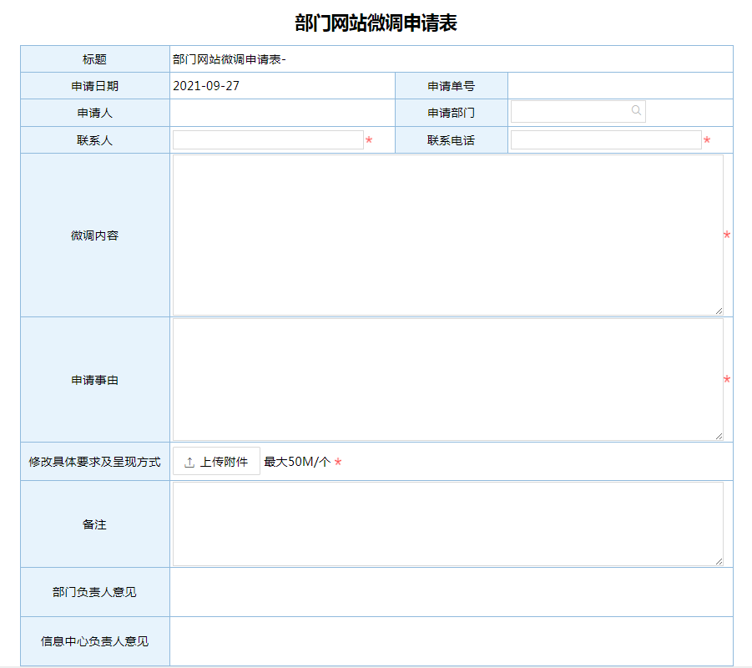Click the page heading 部门网站微调申请表
The image size is (752, 668).
click(x=376, y=23)
